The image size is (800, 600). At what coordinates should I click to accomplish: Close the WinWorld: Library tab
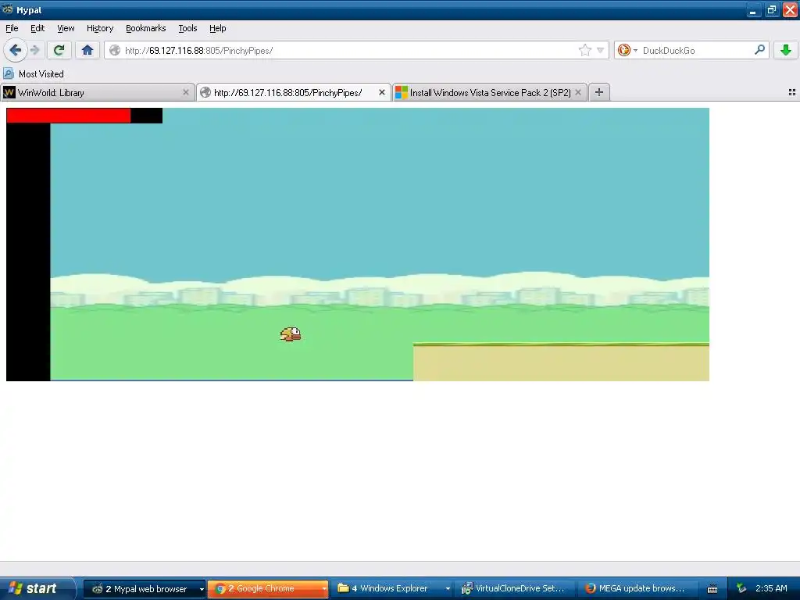(186, 92)
